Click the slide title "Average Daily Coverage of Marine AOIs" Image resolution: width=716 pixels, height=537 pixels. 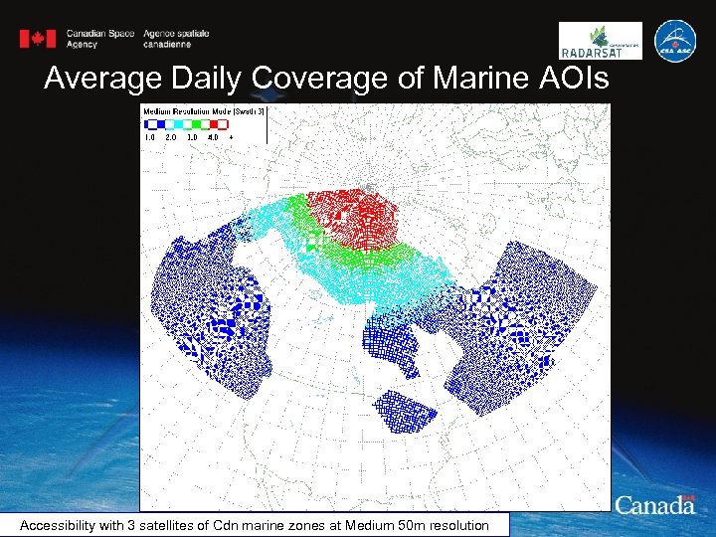point(326,78)
